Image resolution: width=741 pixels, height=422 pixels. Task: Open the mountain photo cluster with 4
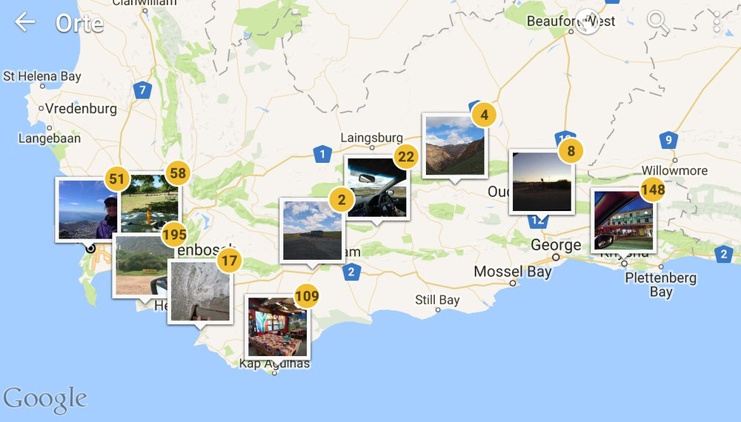pyautogui.click(x=455, y=146)
